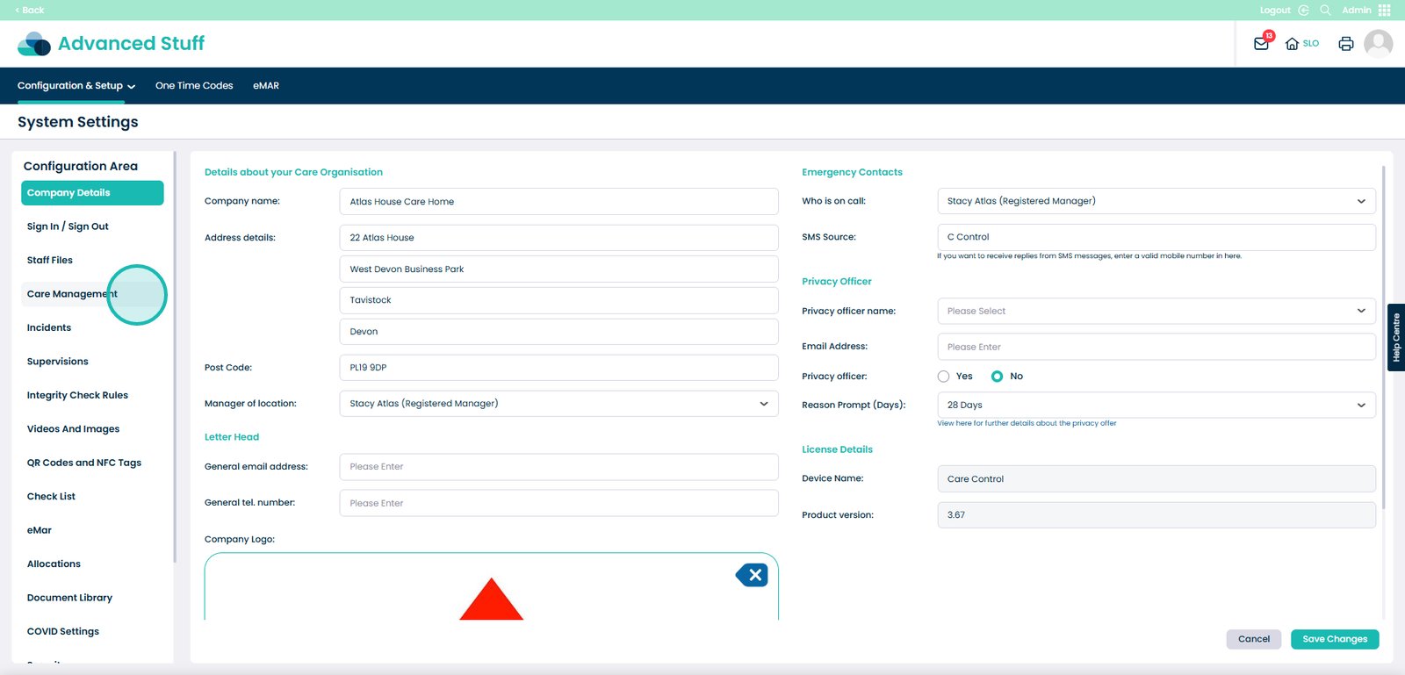Open the user profile avatar

pos(1378,44)
